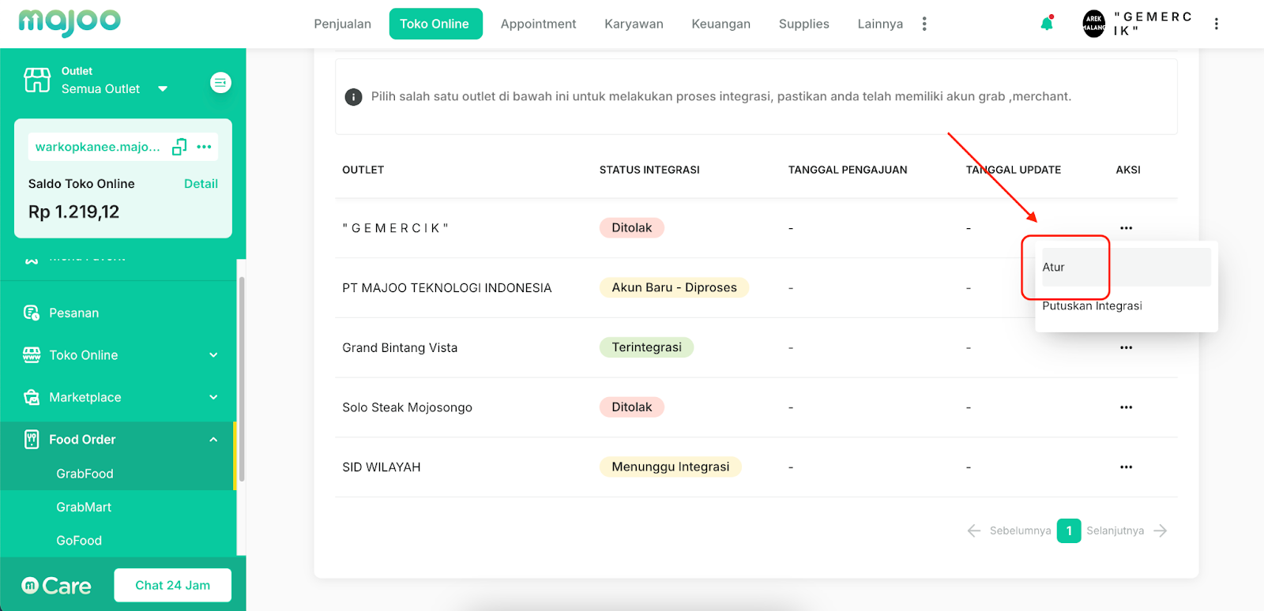Copy the warkopkanee store link icon
Viewport: 1264px width, 611px height.
(179, 147)
